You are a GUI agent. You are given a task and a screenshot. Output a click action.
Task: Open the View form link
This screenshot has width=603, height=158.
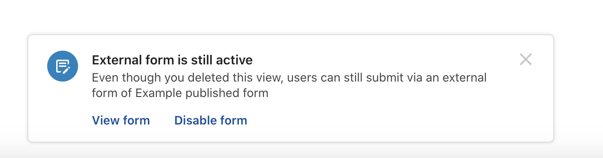(x=121, y=120)
